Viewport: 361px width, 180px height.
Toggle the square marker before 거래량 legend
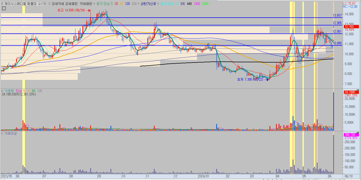(x=2, y=91)
